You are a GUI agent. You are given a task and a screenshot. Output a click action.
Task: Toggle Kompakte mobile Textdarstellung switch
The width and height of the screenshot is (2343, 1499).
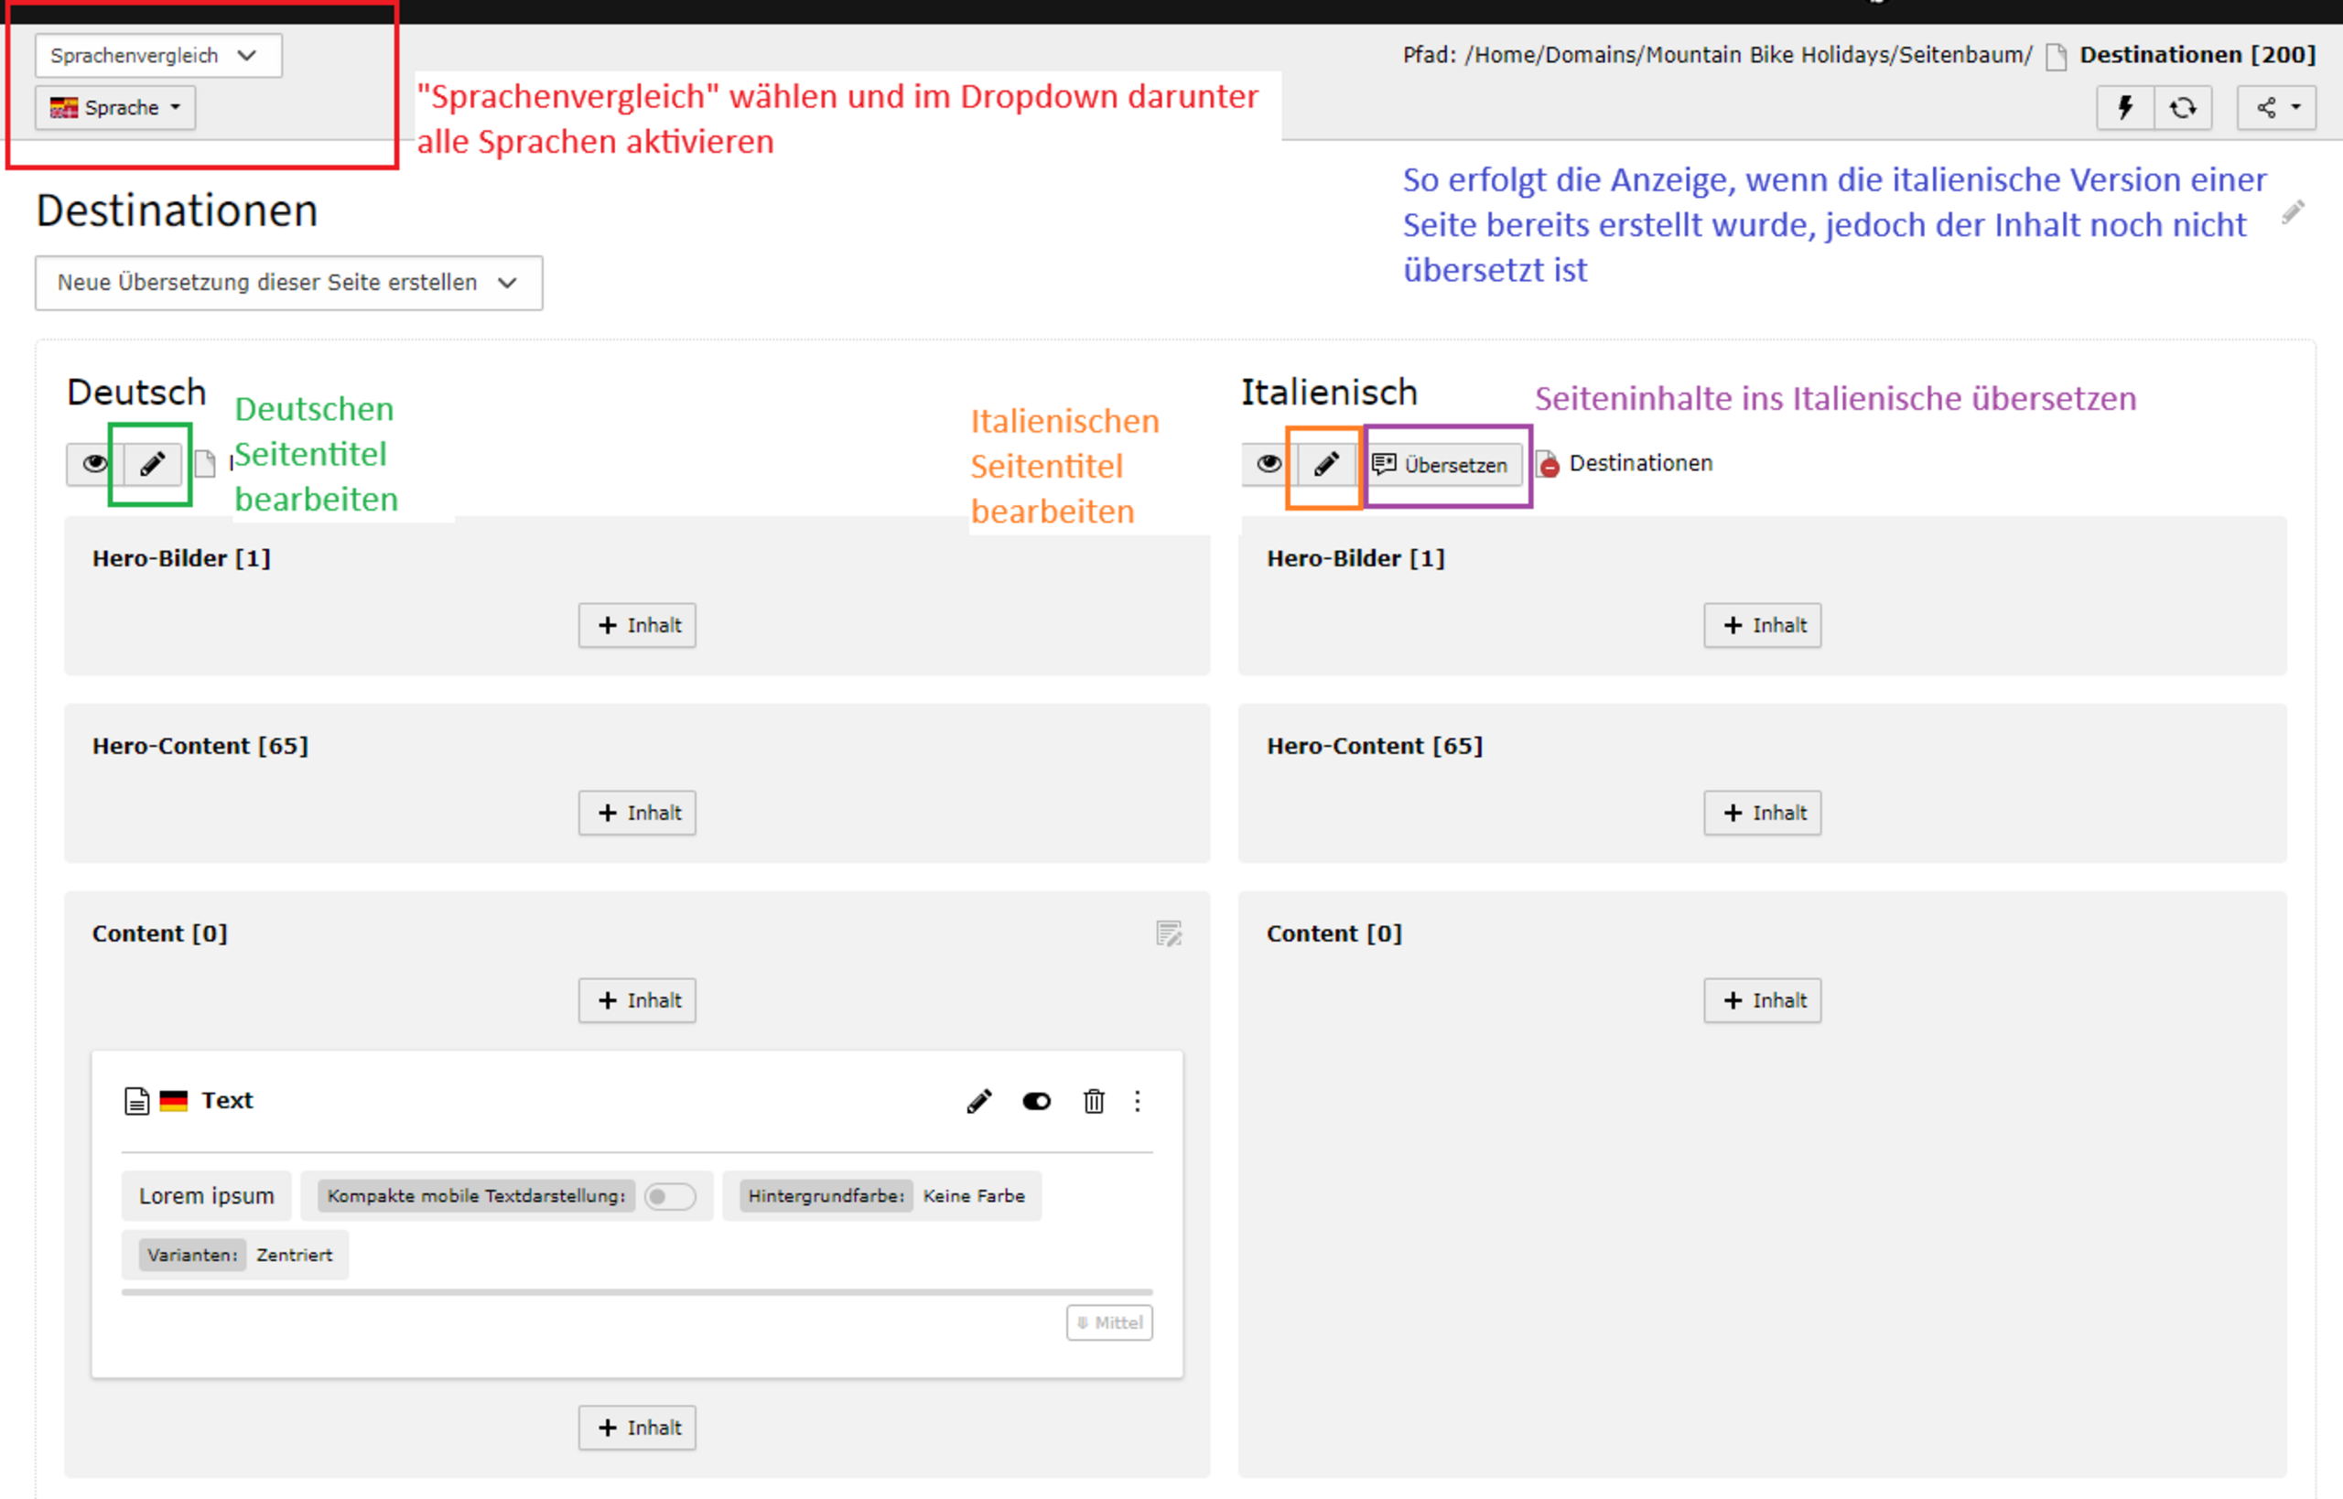[671, 1196]
